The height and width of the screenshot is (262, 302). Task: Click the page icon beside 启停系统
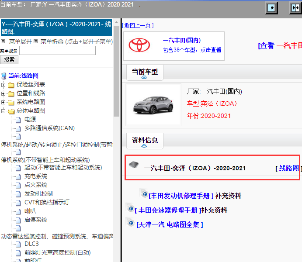pos(18,220)
